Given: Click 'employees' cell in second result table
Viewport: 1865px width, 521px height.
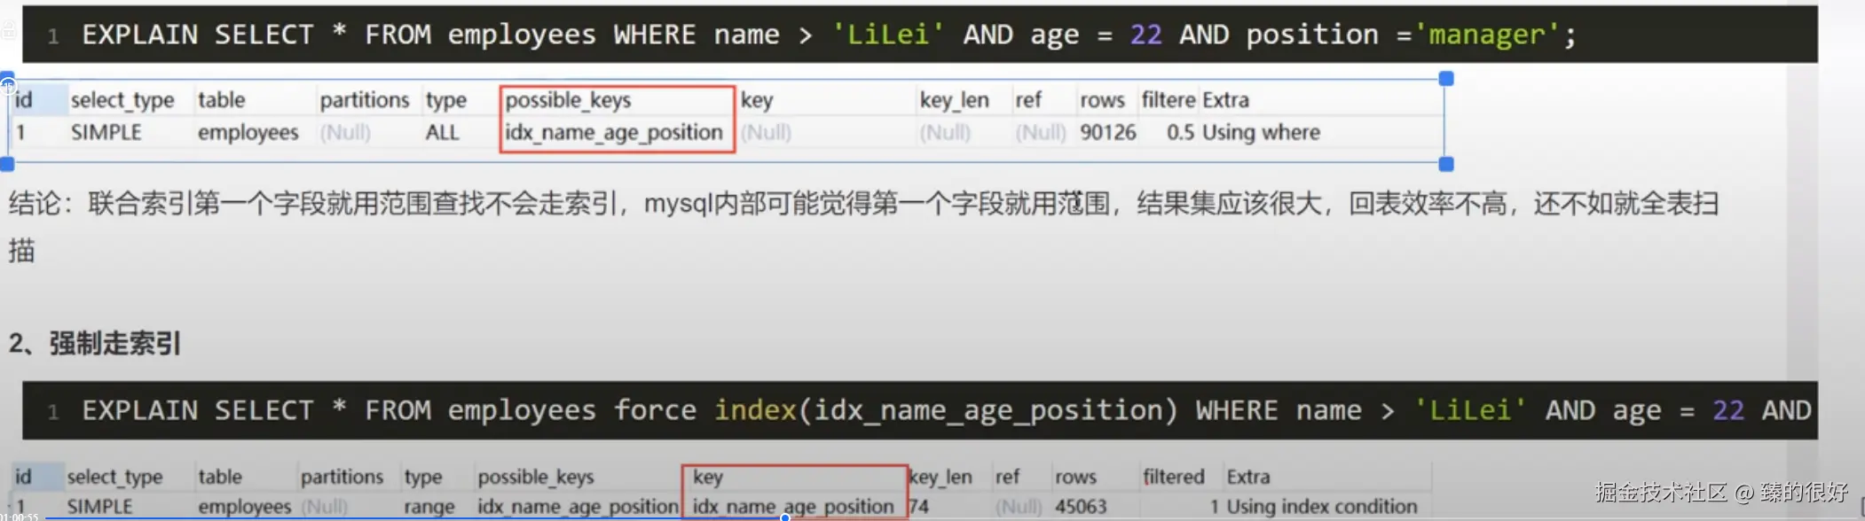Looking at the screenshot, I should (x=245, y=507).
